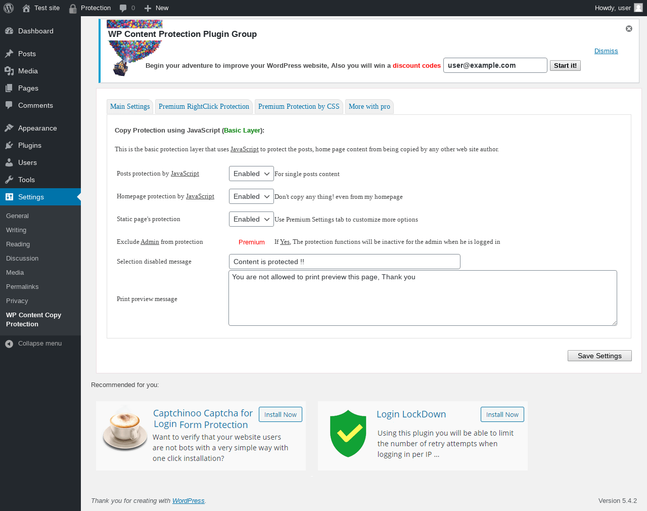Install the Captchinoo Captcha plugin now
The width and height of the screenshot is (647, 511).
pyautogui.click(x=281, y=414)
